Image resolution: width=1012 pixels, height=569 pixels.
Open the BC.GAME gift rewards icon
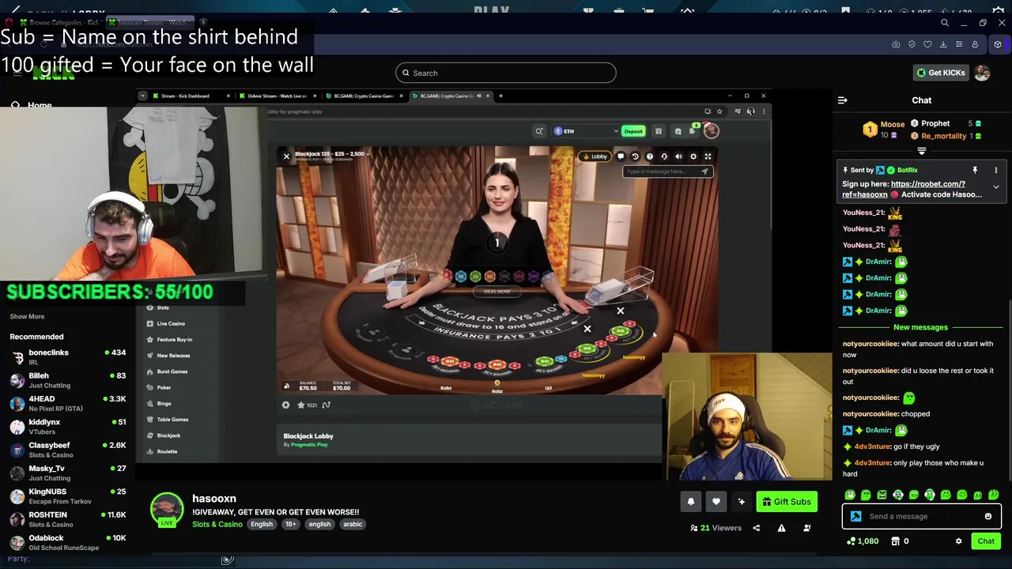pyautogui.click(x=658, y=131)
